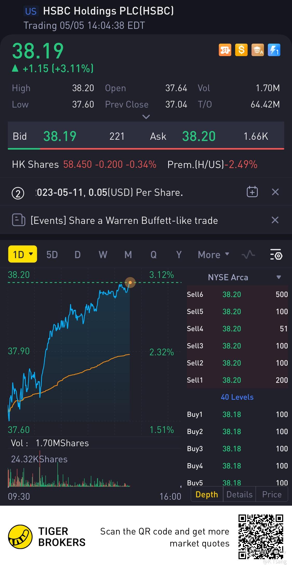Tap the circled number 2 notice icon
The height and width of the screenshot is (568, 292).
click(18, 193)
